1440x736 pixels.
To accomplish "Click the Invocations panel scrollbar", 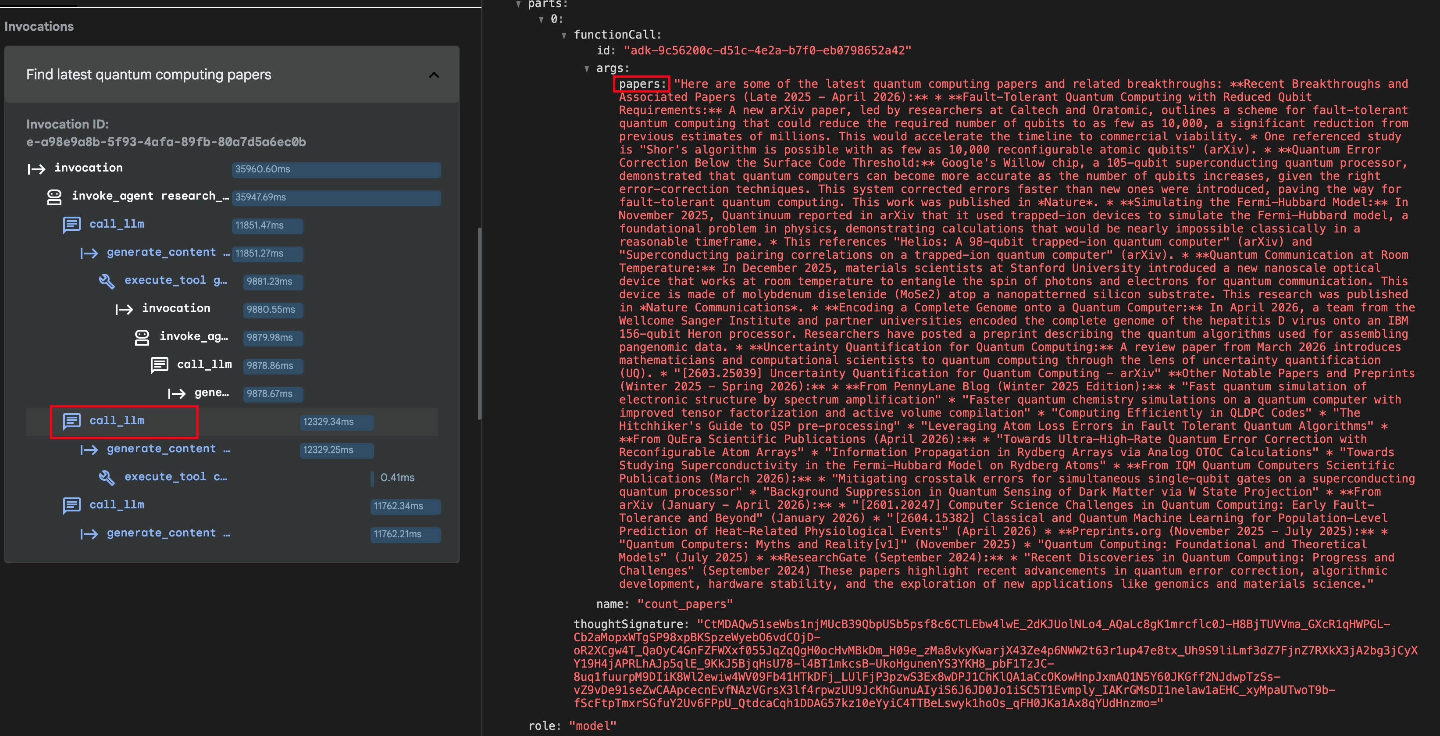I will tap(479, 323).
